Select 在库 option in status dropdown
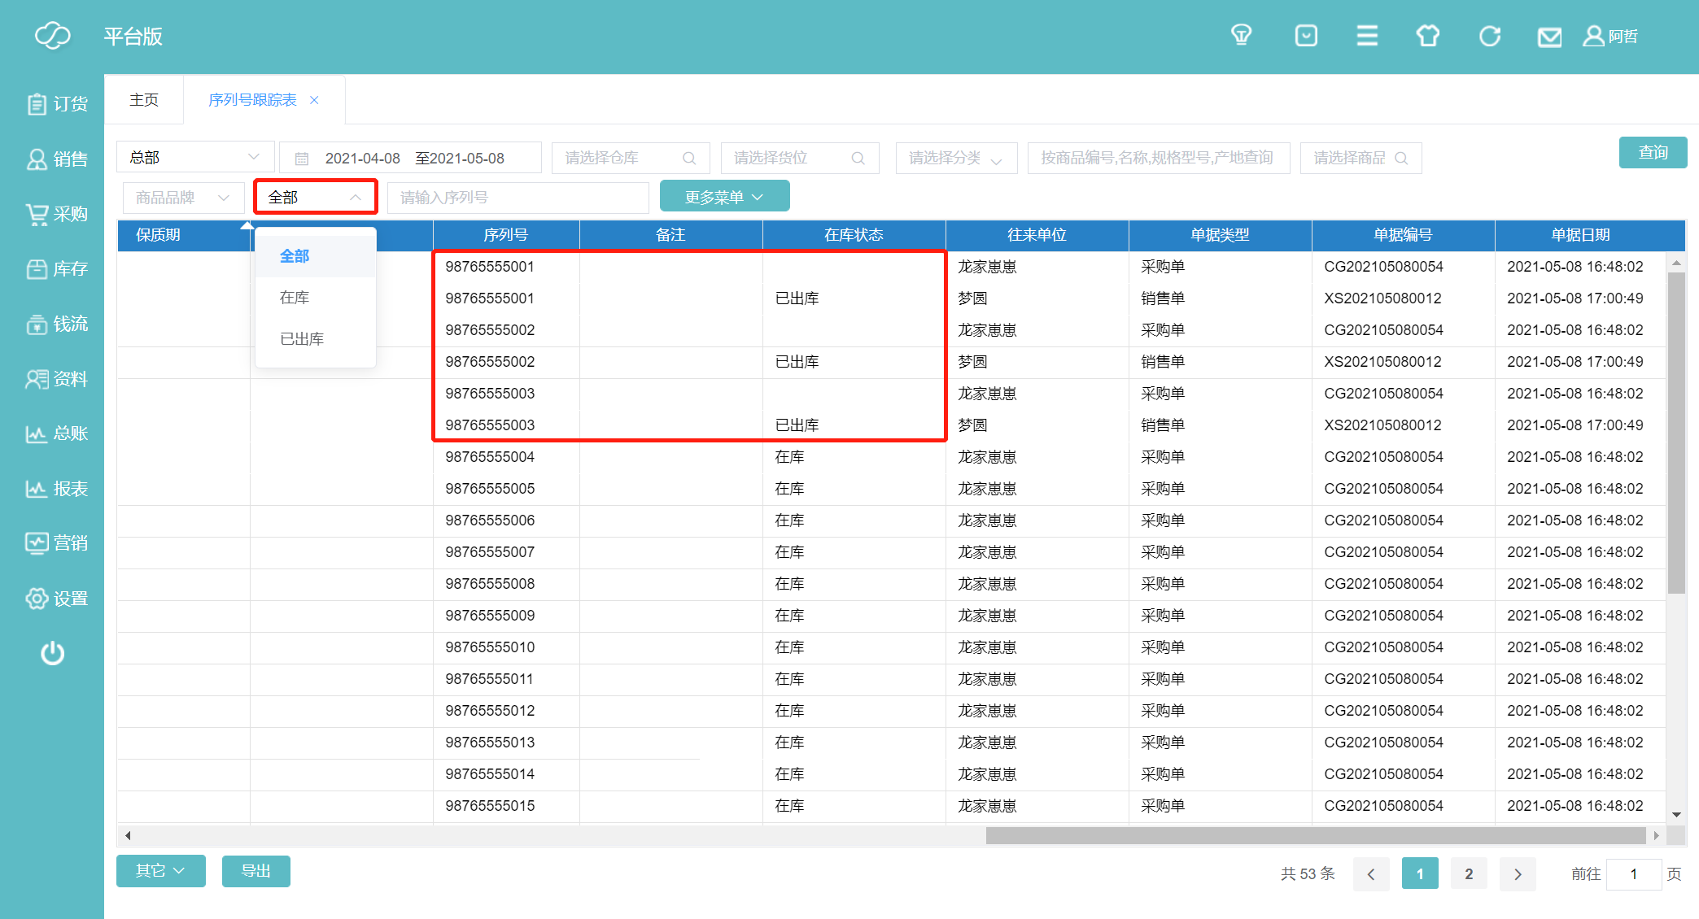The height and width of the screenshot is (919, 1699). tap(295, 298)
